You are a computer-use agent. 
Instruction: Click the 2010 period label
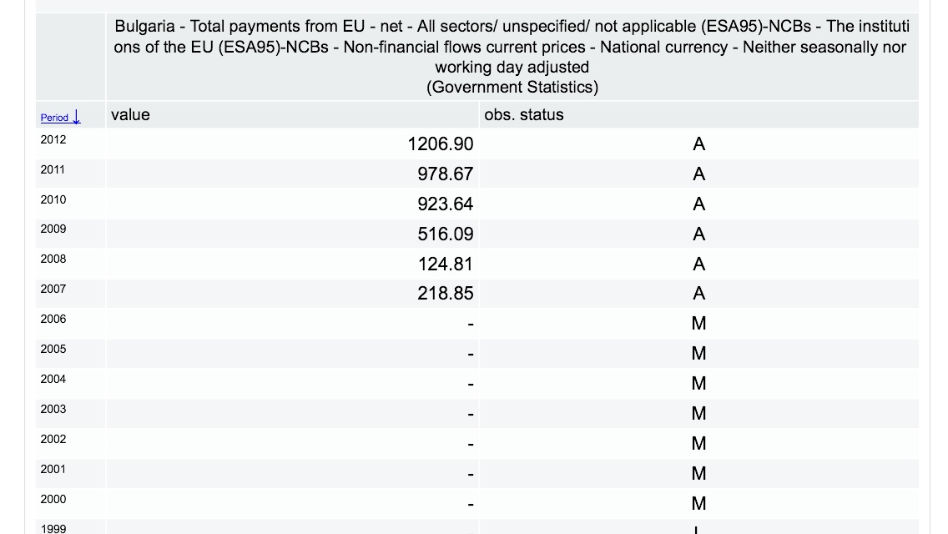click(x=53, y=199)
